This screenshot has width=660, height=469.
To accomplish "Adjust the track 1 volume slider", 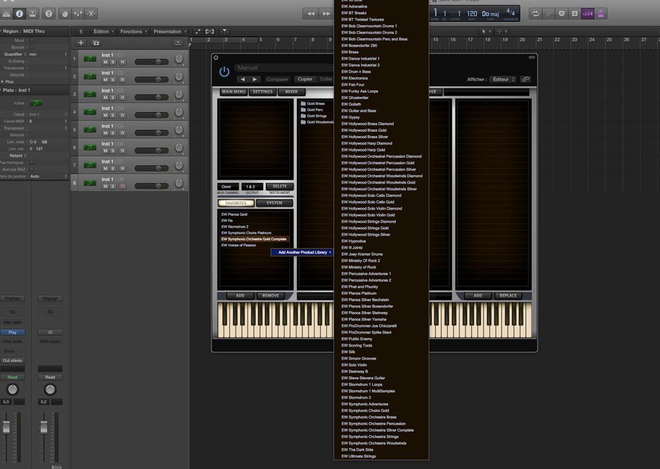I will 151,62.
